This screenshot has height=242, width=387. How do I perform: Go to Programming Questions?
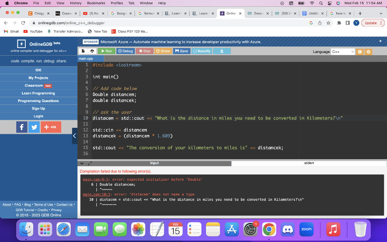click(x=38, y=101)
